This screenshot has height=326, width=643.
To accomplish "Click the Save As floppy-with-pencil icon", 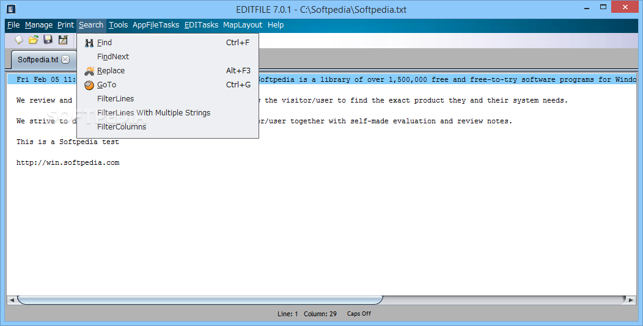I will [63, 40].
